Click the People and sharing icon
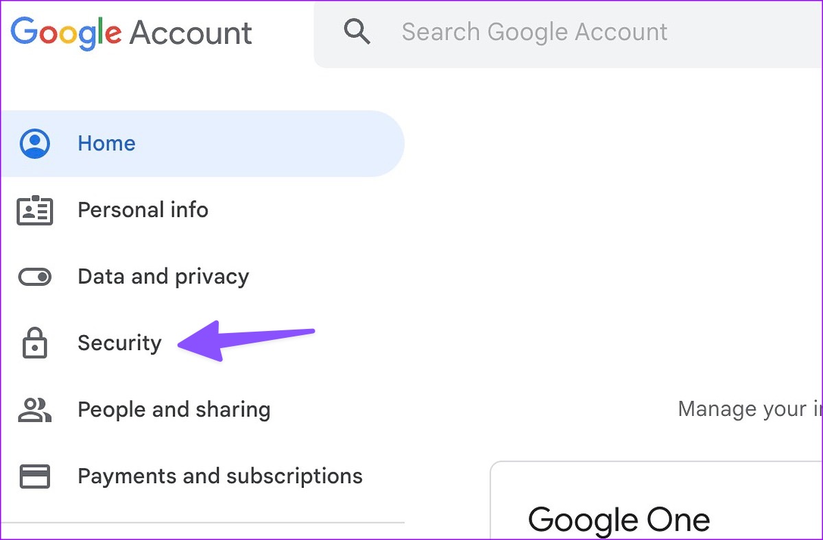This screenshot has width=823, height=540. [x=34, y=410]
